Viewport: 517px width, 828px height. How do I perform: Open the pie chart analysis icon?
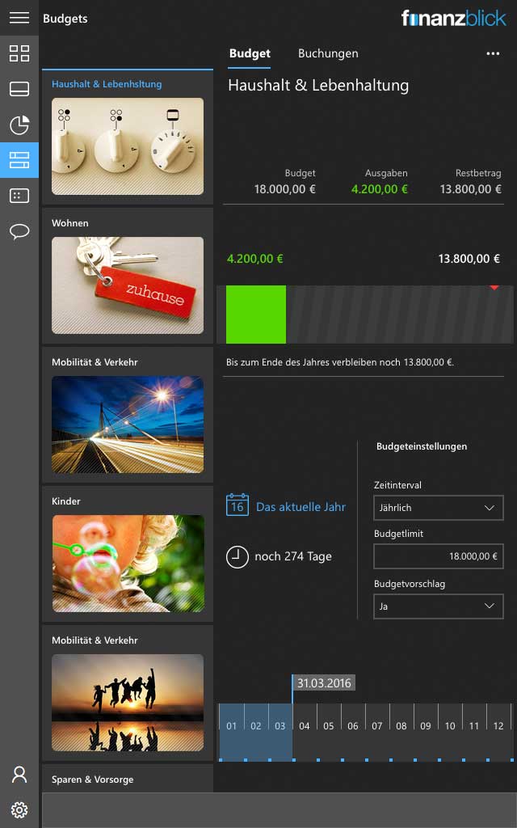pyautogui.click(x=19, y=125)
